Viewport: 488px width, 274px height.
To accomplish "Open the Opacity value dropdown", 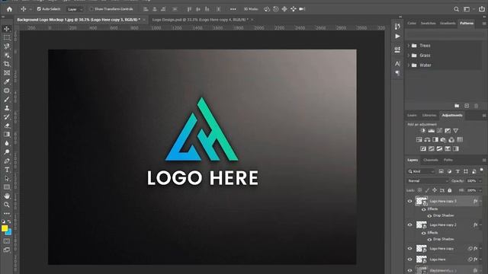I will click(x=480, y=181).
